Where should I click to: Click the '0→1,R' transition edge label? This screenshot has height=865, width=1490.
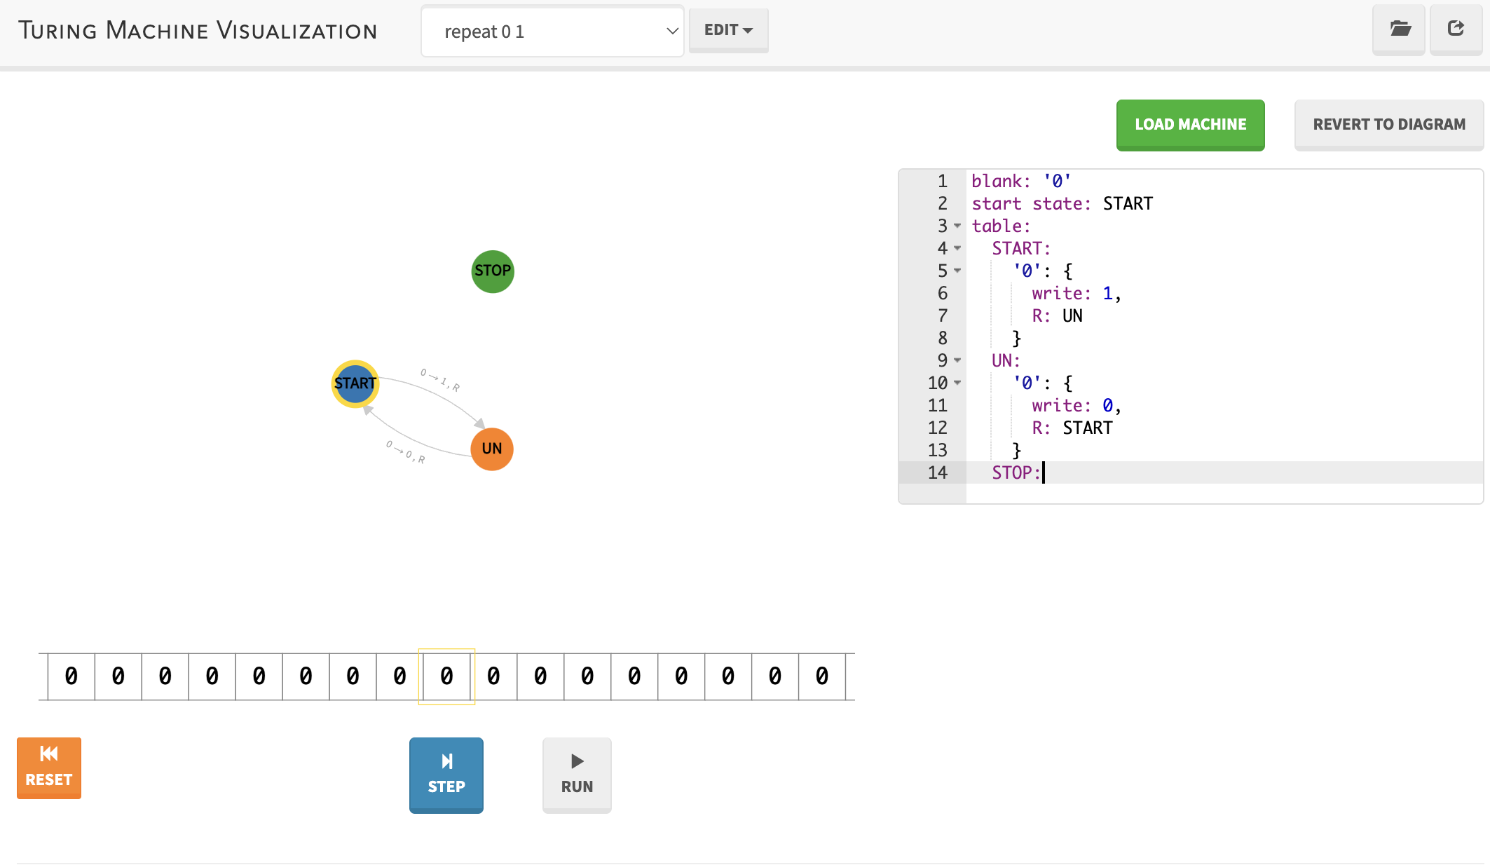click(x=440, y=379)
